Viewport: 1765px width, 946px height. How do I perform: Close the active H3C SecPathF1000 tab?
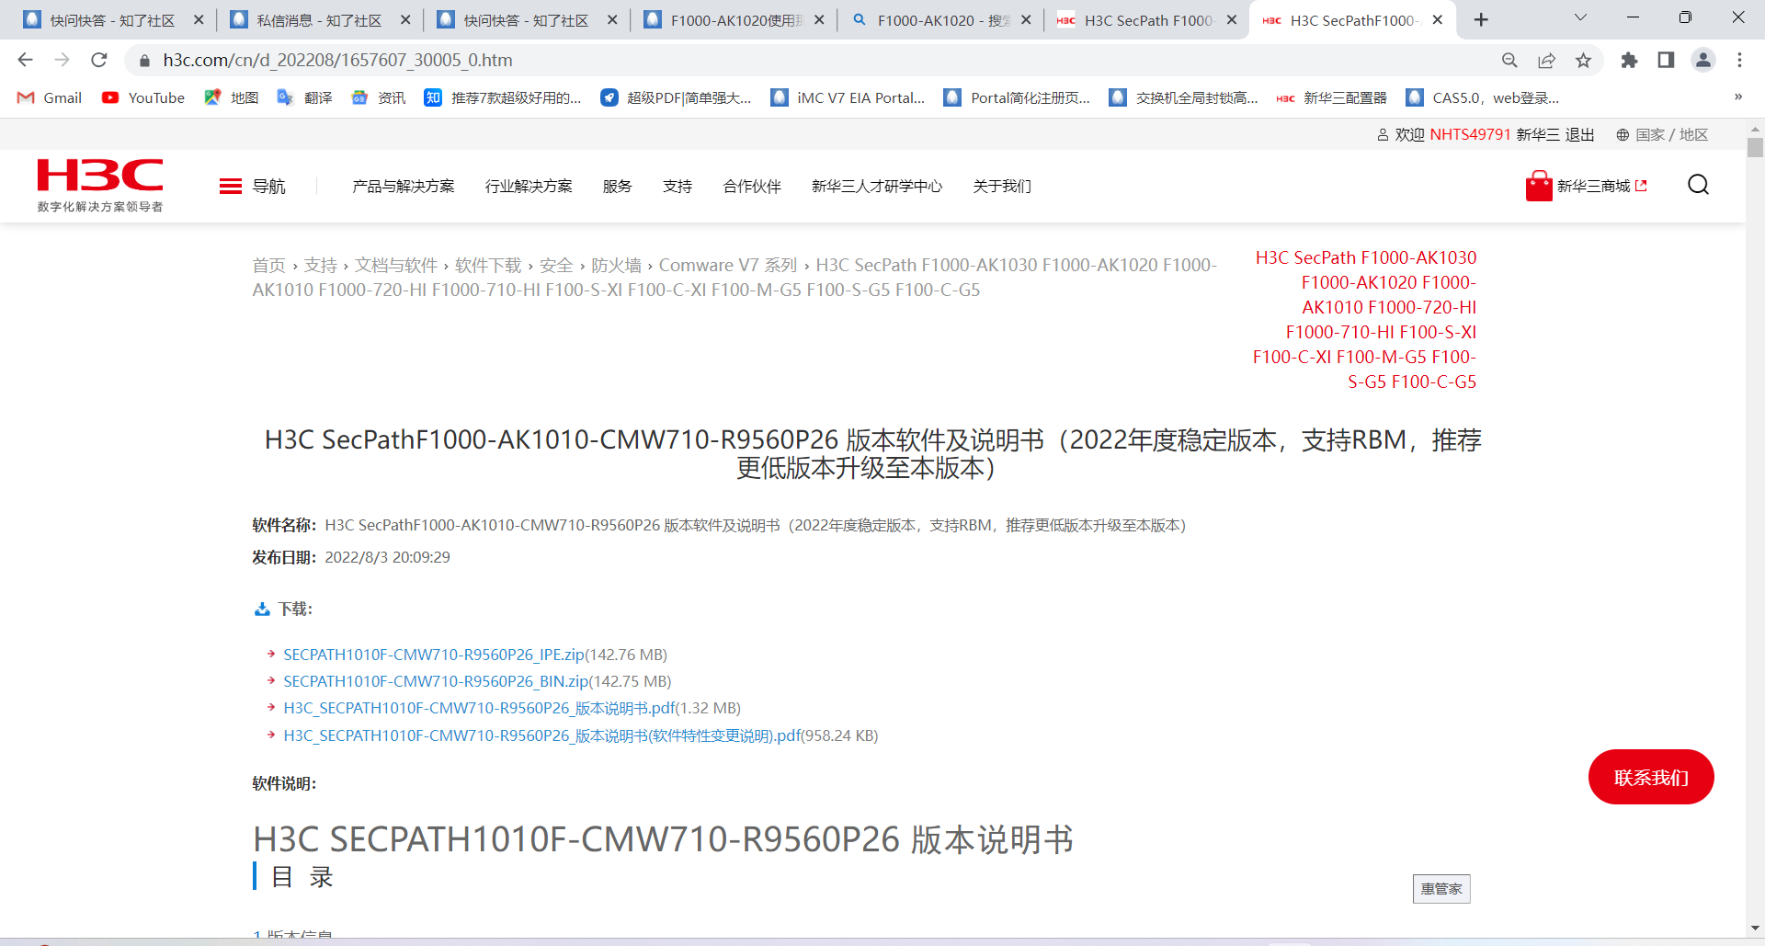1438,19
